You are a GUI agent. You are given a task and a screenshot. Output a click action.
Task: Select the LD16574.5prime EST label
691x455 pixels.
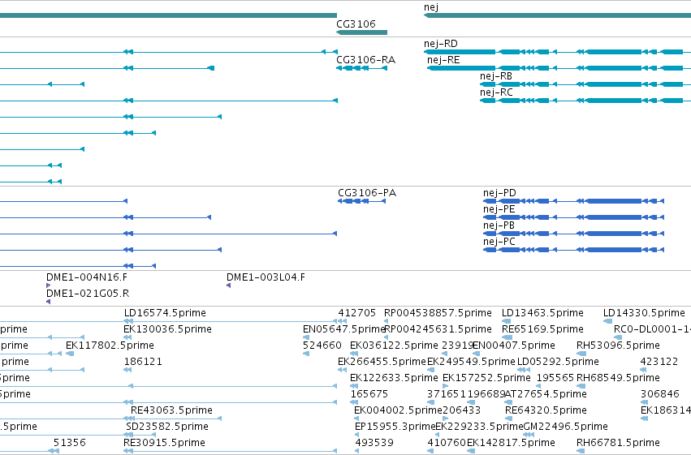pos(165,313)
